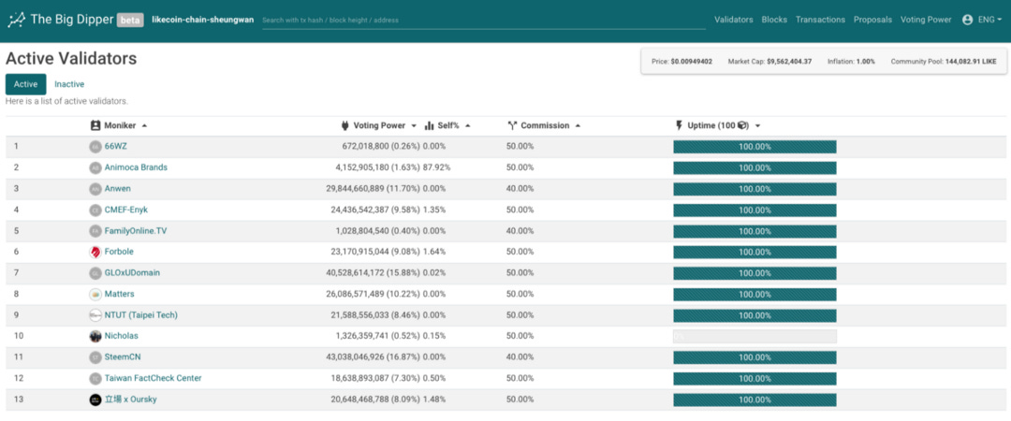This screenshot has height=421, width=1011.
Task: Click the 87.92% self percentage
Action: [x=437, y=167]
